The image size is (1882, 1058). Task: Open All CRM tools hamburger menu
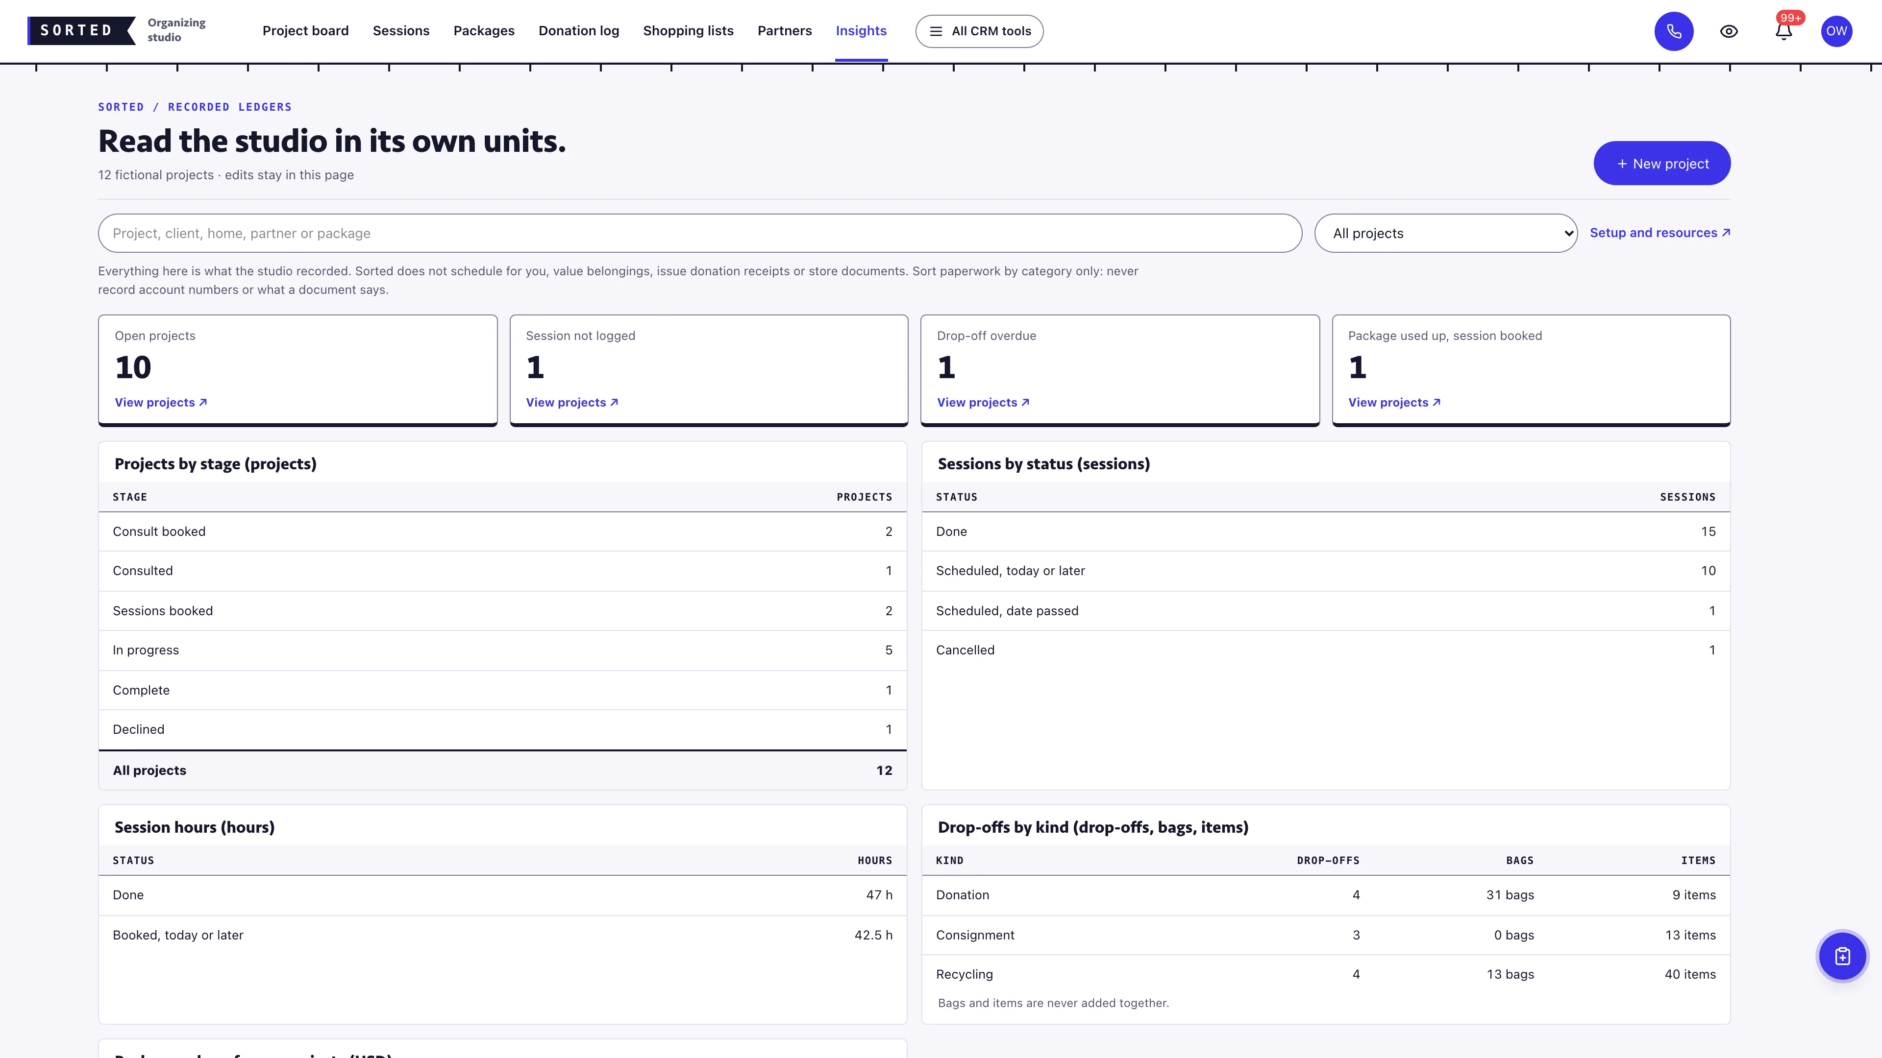979,31
